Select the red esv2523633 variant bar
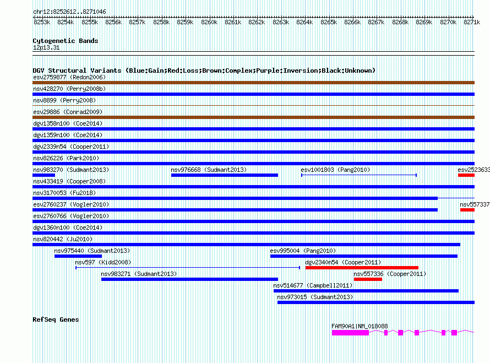This screenshot has width=490, height=363. point(466,175)
